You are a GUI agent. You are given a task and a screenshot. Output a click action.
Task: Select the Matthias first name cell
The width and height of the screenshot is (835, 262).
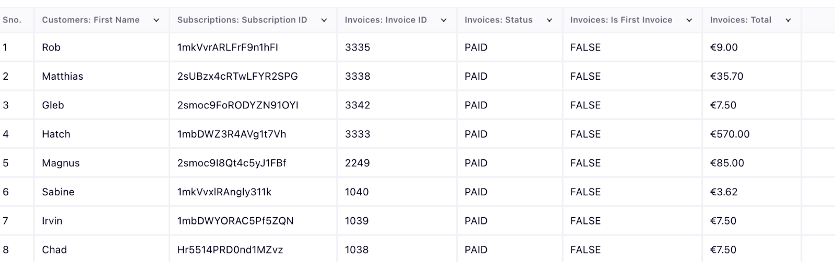[63, 77]
